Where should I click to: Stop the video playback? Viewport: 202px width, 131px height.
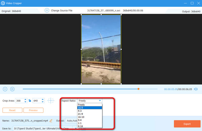coord(12,89)
